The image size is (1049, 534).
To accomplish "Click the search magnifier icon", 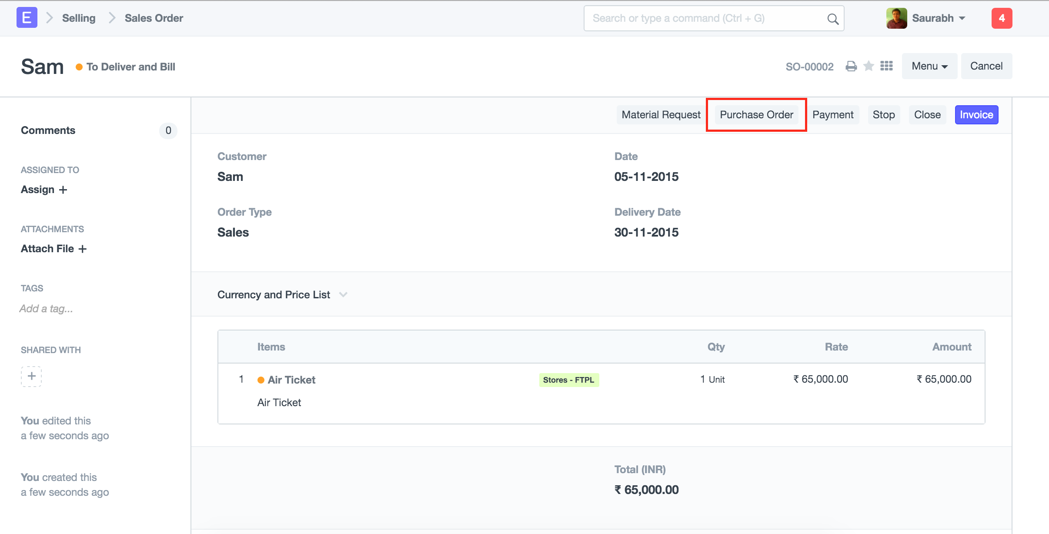I will point(832,19).
